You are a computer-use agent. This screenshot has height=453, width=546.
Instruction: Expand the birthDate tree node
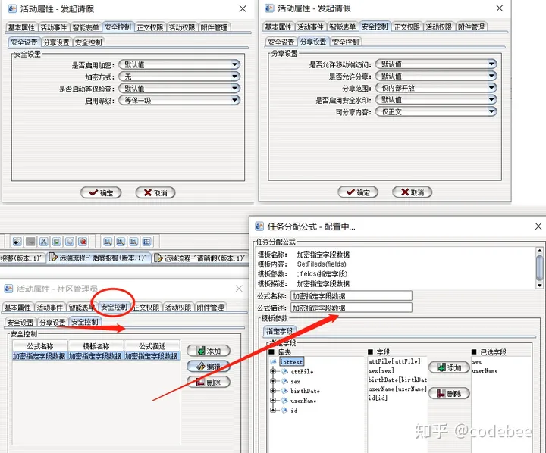[x=273, y=391]
